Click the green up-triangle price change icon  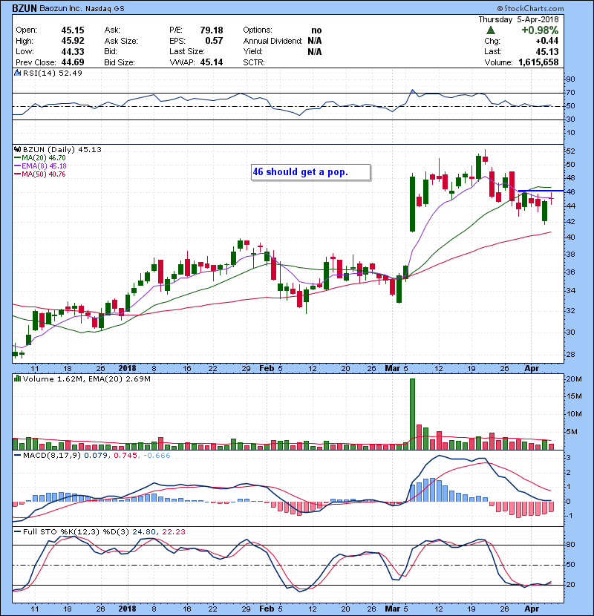coord(490,30)
